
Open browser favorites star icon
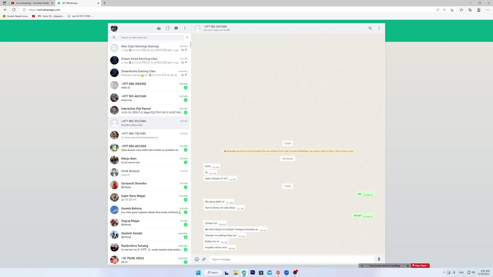click(x=461, y=10)
